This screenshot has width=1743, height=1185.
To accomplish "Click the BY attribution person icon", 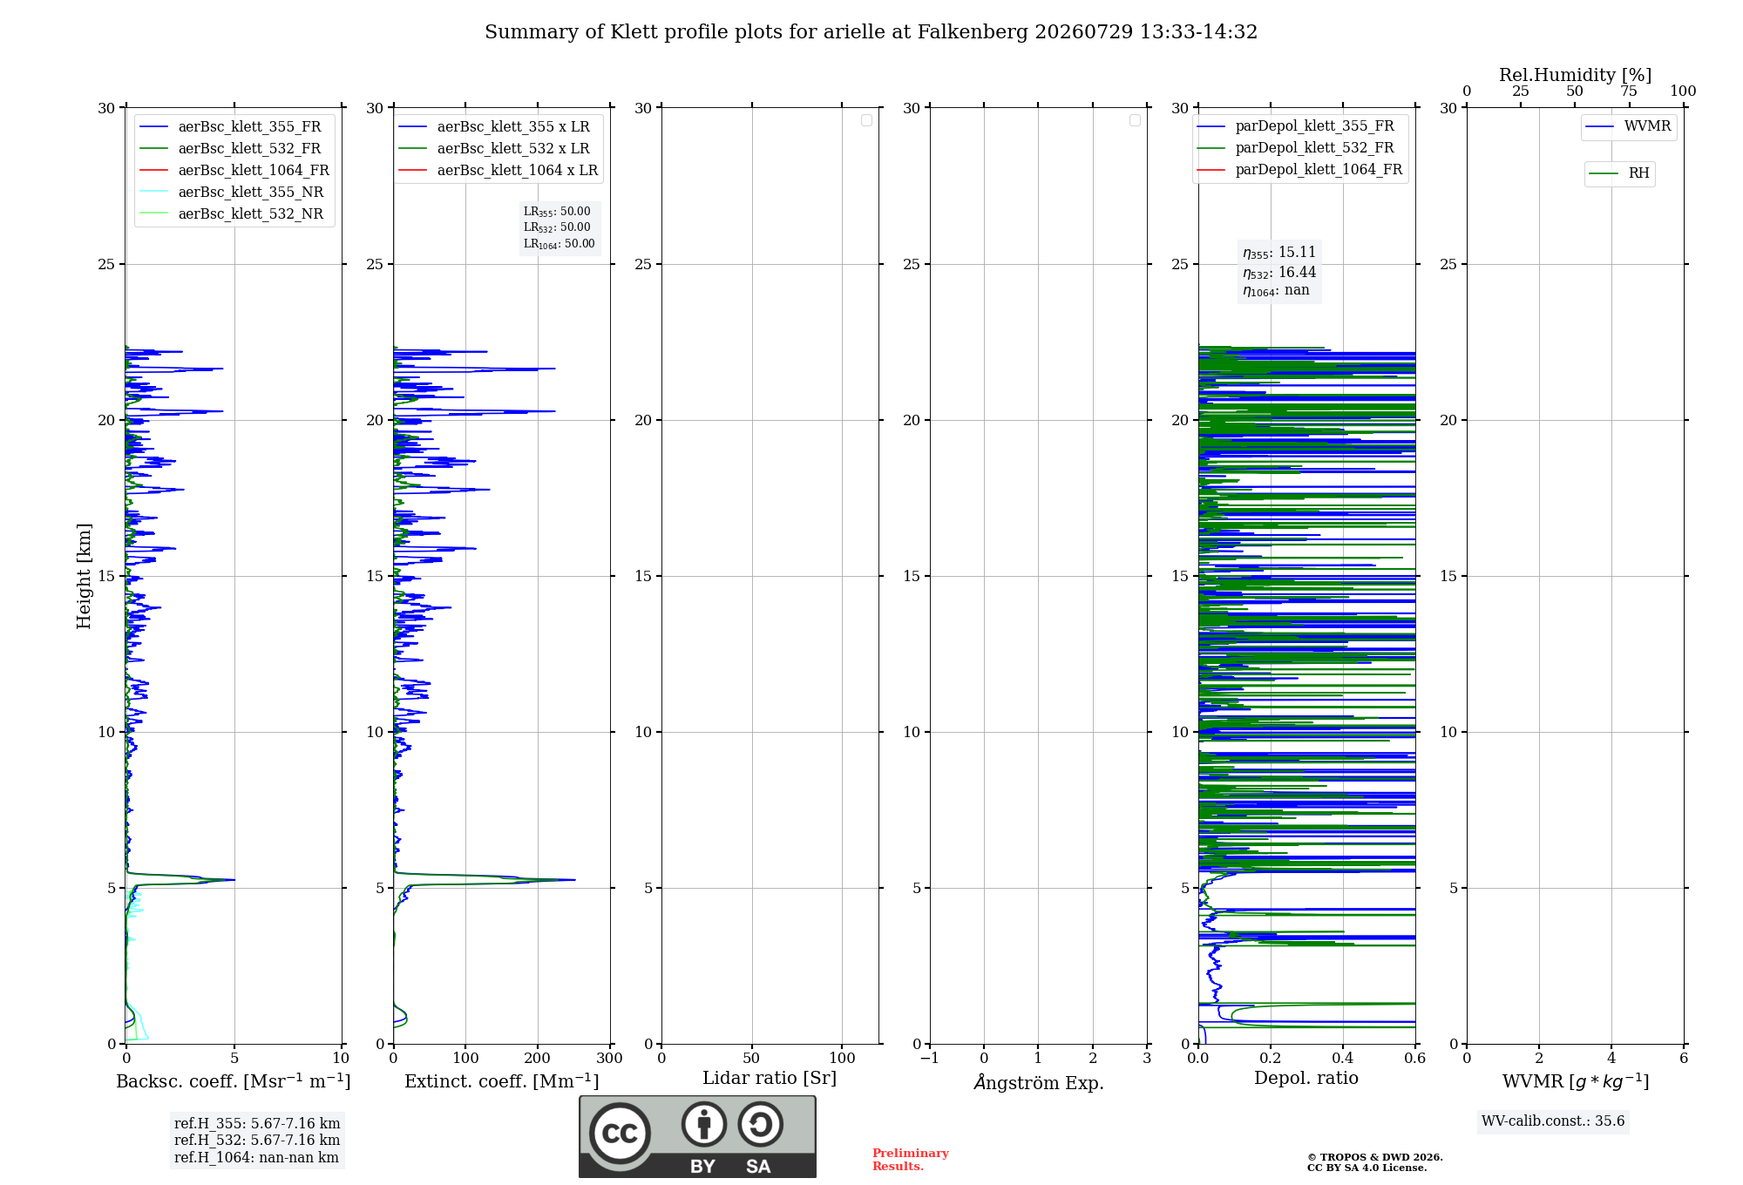I will [x=704, y=1124].
